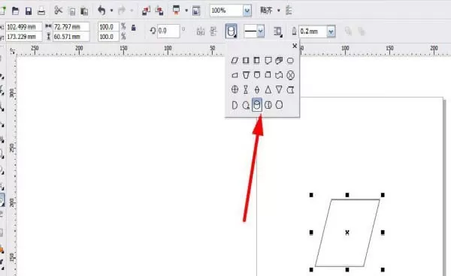Pick the collate (hourglass) flowchart shape
The image size is (451, 276).
(246, 90)
